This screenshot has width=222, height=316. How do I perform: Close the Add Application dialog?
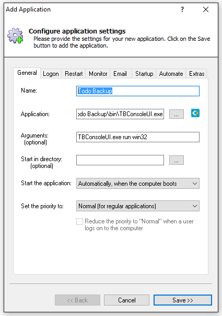point(206,9)
